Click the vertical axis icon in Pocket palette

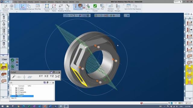[24, 77]
